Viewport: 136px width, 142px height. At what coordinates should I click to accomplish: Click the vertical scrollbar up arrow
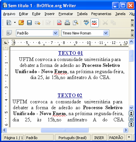131,42
